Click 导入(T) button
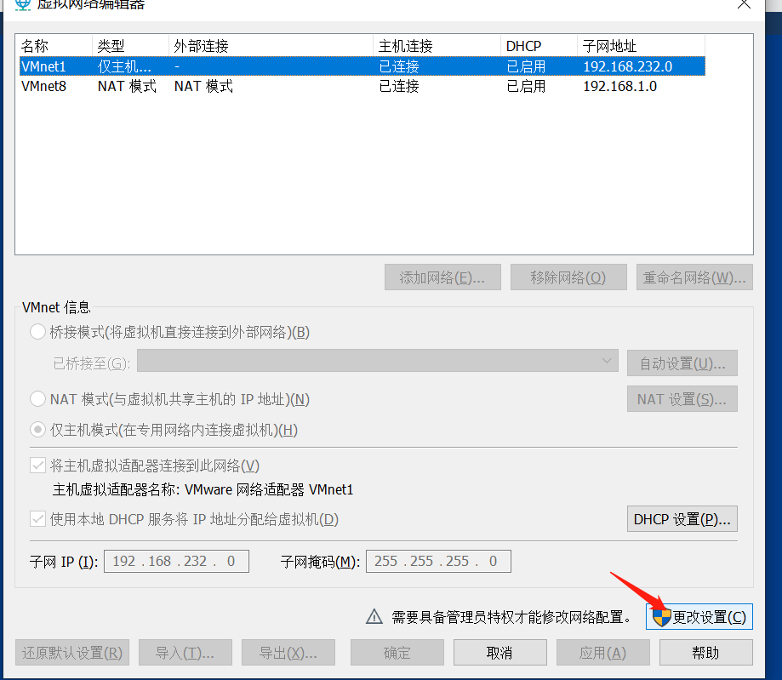Image resolution: width=782 pixels, height=680 pixels. click(x=185, y=653)
